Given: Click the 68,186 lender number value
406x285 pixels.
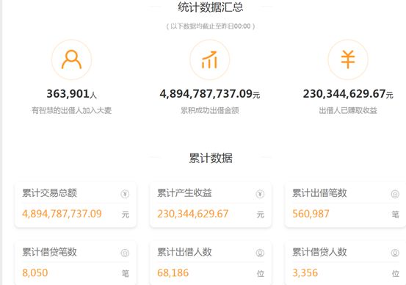Looking at the screenshot, I should (x=173, y=273).
